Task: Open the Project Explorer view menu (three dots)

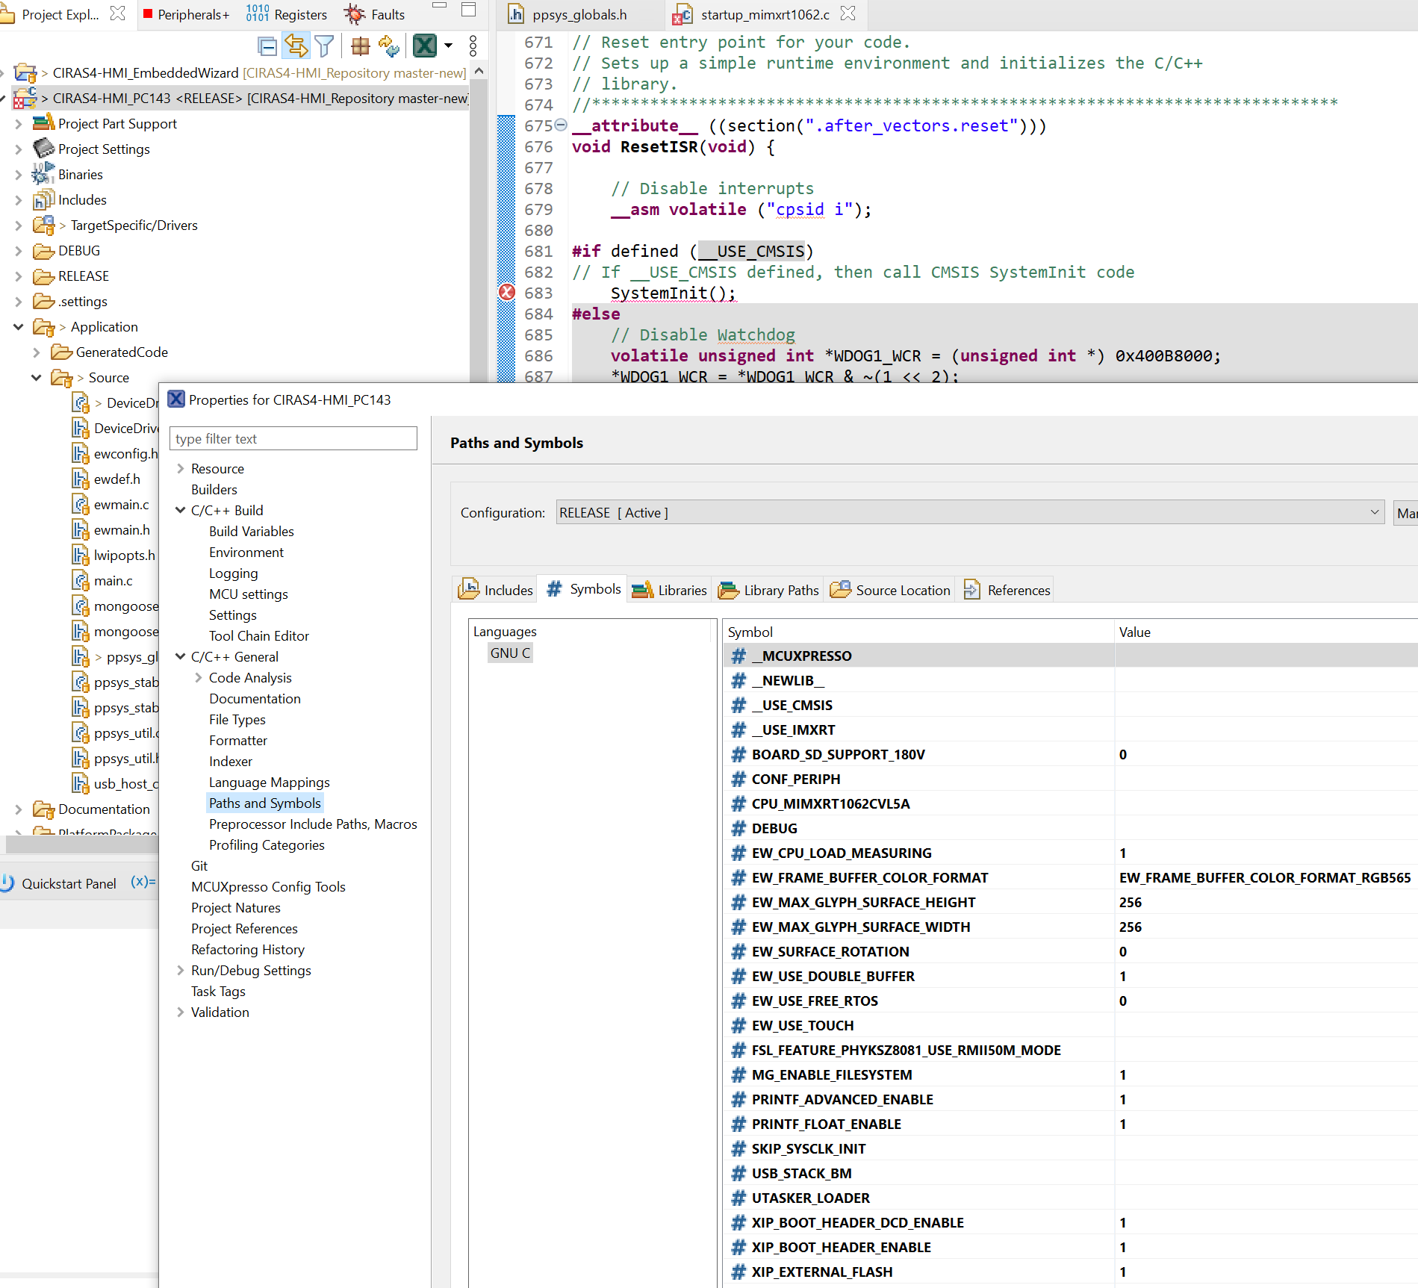Action: (x=473, y=46)
